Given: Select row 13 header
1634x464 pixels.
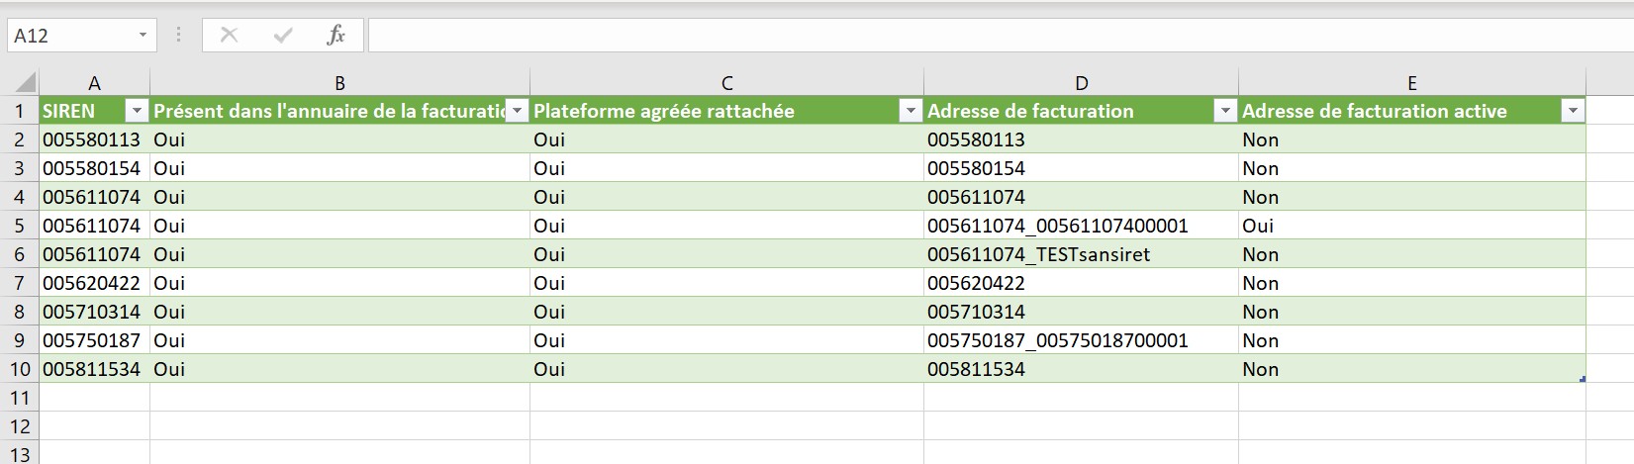Looking at the screenshot, I should [x=19, y=454].
